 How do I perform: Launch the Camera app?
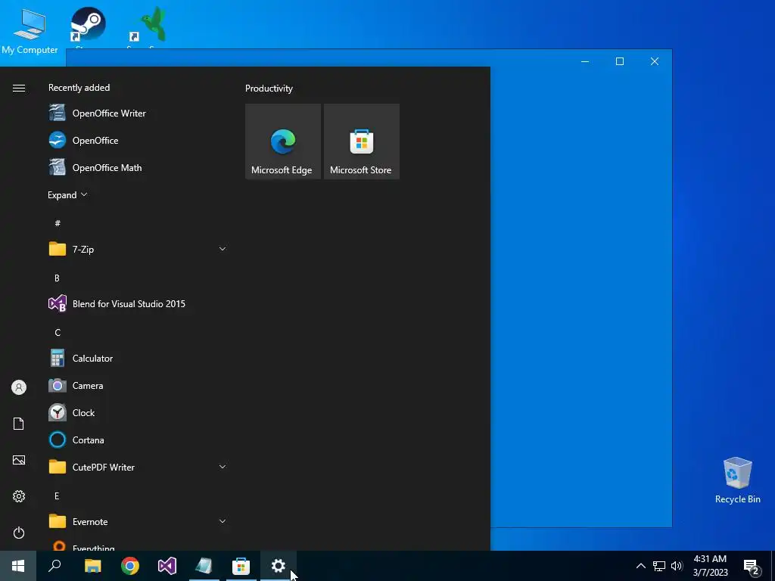tap(138, 385)
